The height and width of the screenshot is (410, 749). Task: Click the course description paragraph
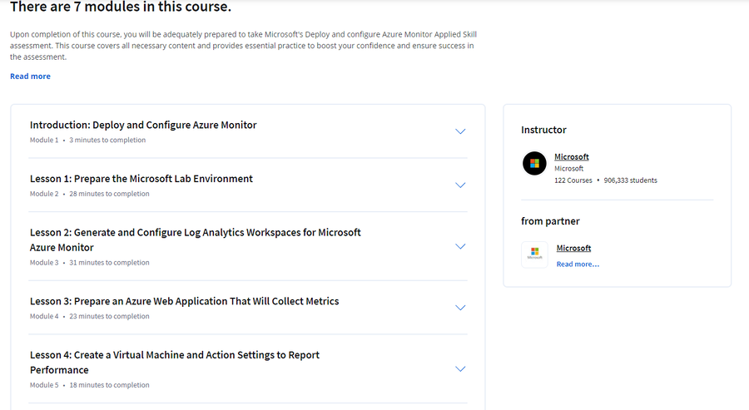click(x=243, y=46)
